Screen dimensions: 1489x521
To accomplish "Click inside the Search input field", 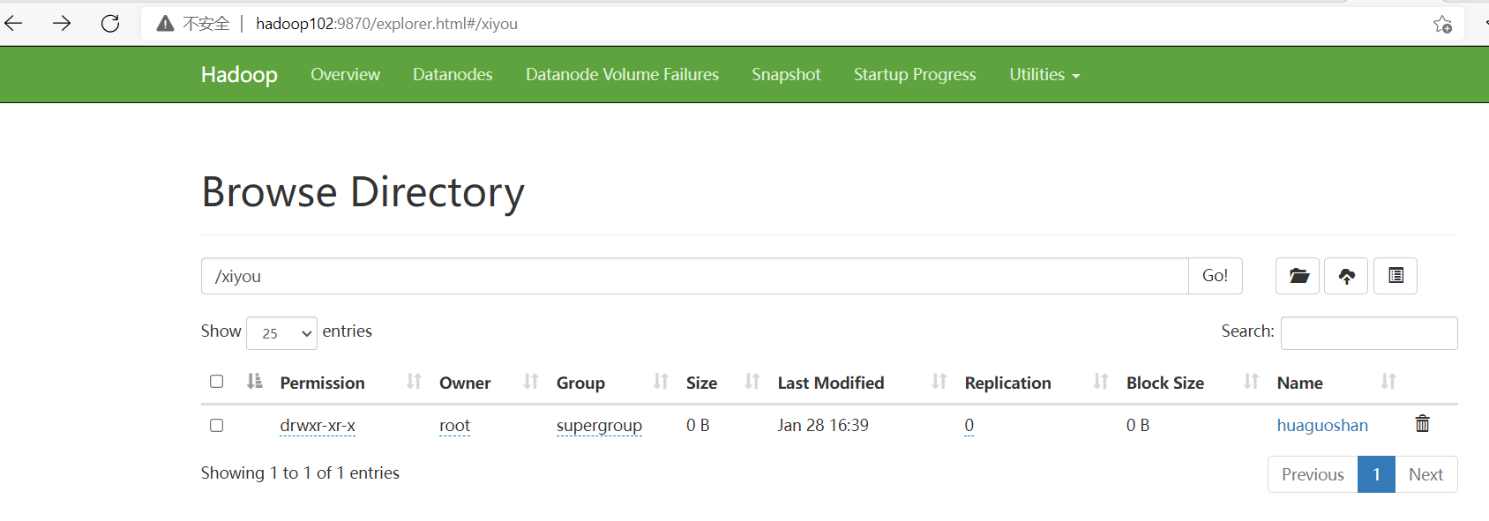I will coord(1368,333).
